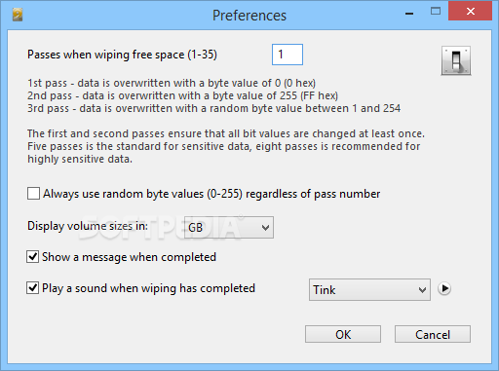Play the selected Tink sound preview
This screenshot has height=371, width=499.
(444, 288)
